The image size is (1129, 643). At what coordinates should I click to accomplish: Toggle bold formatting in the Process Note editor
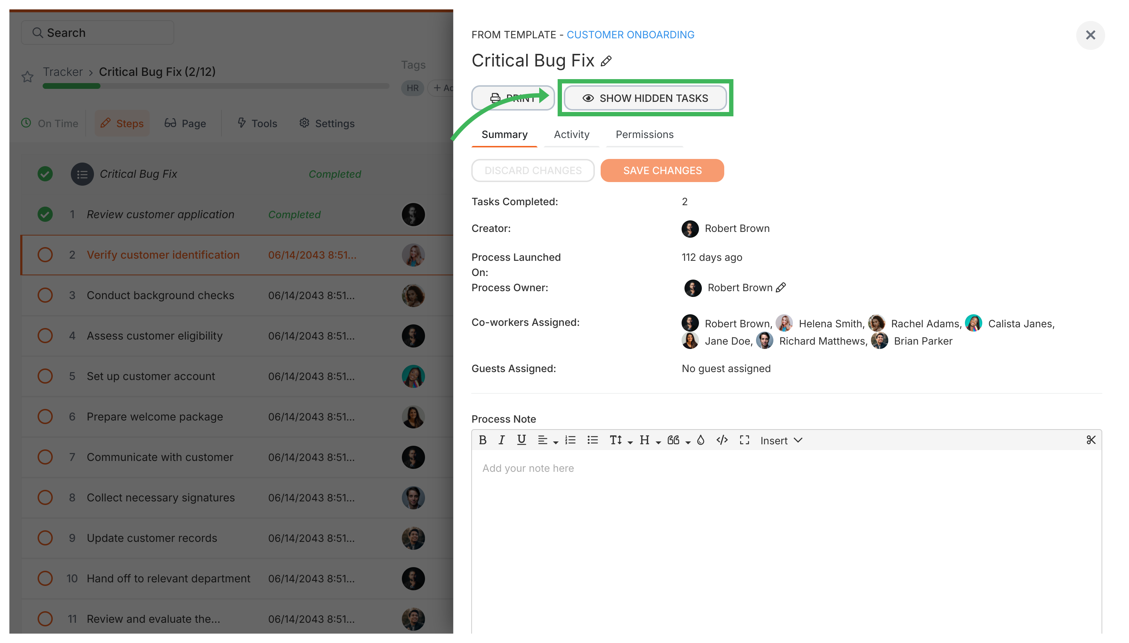pyautogui.click(x=483, y=440)
